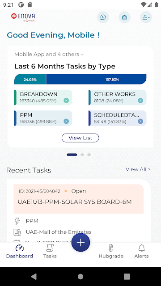
Task: Open the WhatsApp chat icon
Action: click(103, 17)
